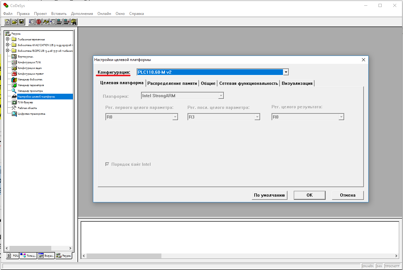Expand the Глобальные переменные folder
This screenshot has height=270, width=403.
[7, 39]
